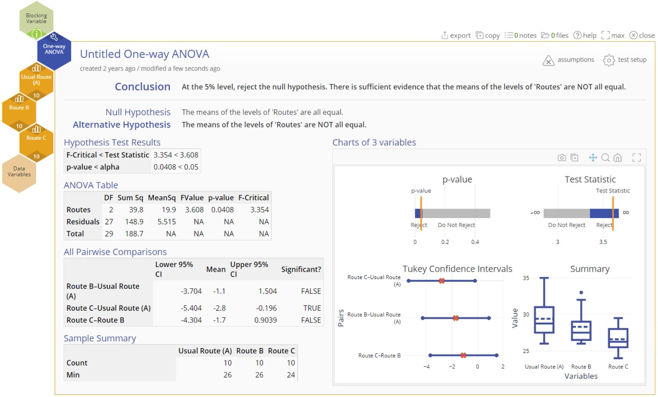Click the Route C box in the Summary boxplot
The image size is (658, 397).
tap(618, 338)
